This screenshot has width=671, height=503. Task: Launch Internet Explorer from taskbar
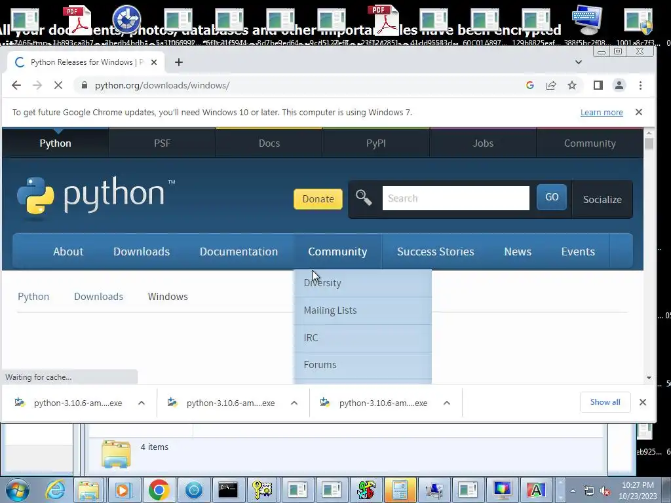56,490
